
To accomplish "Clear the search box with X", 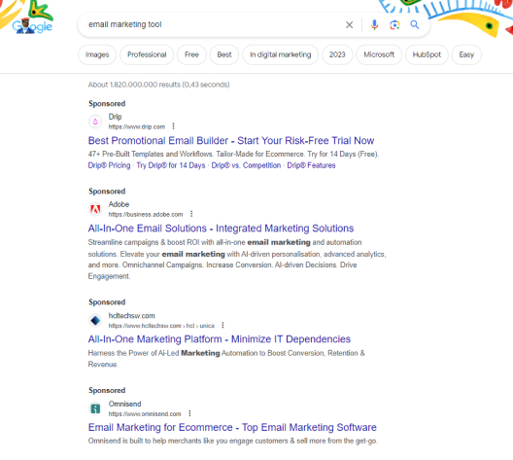I will click(349, 25).
